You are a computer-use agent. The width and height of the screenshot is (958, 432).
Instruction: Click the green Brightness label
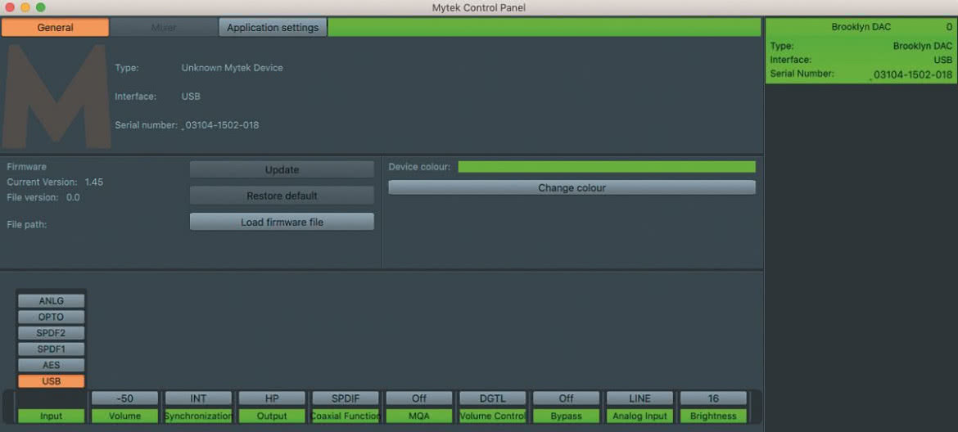[713, 416]
